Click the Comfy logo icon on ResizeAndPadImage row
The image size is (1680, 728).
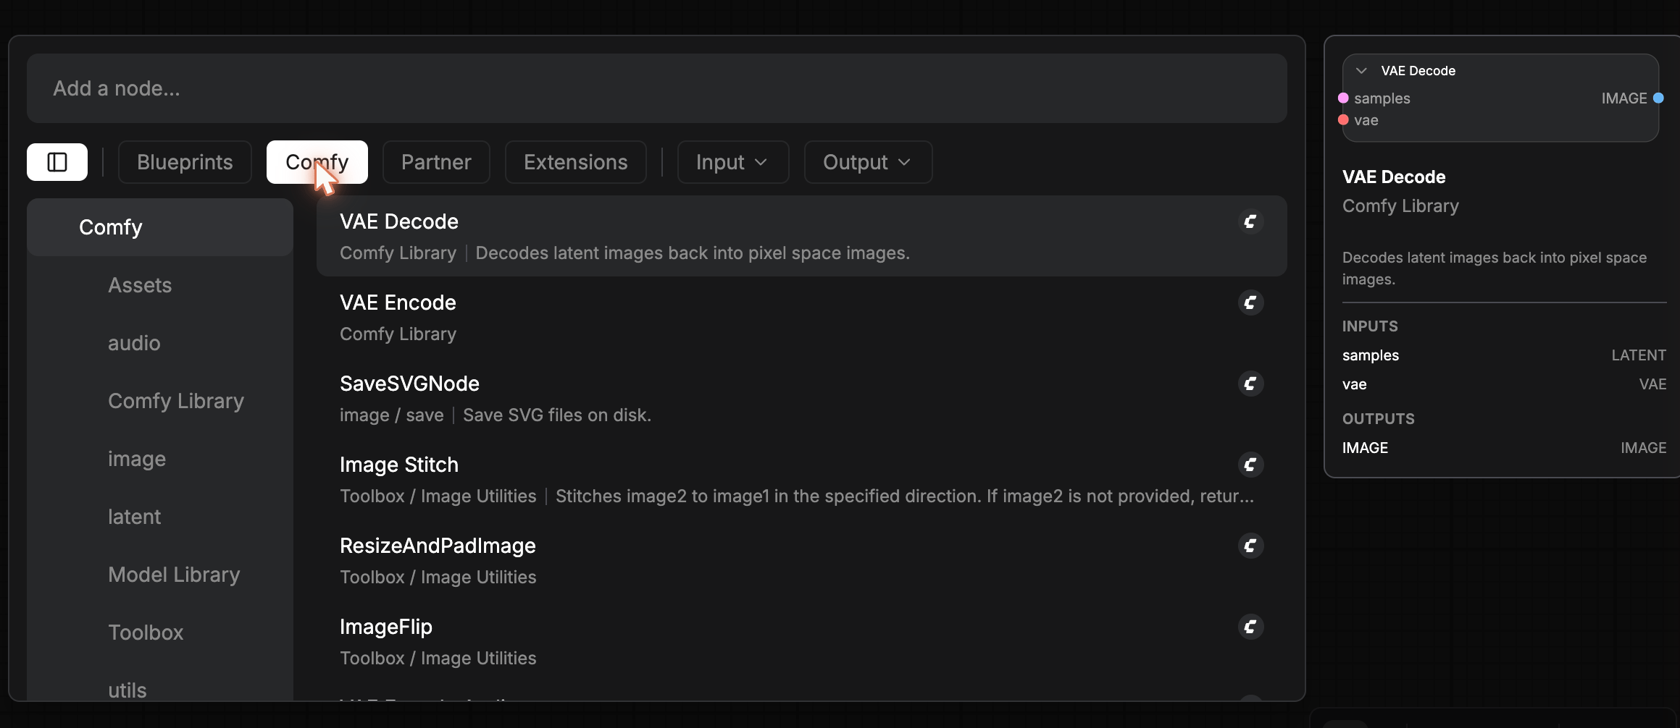click(1250, 546)
